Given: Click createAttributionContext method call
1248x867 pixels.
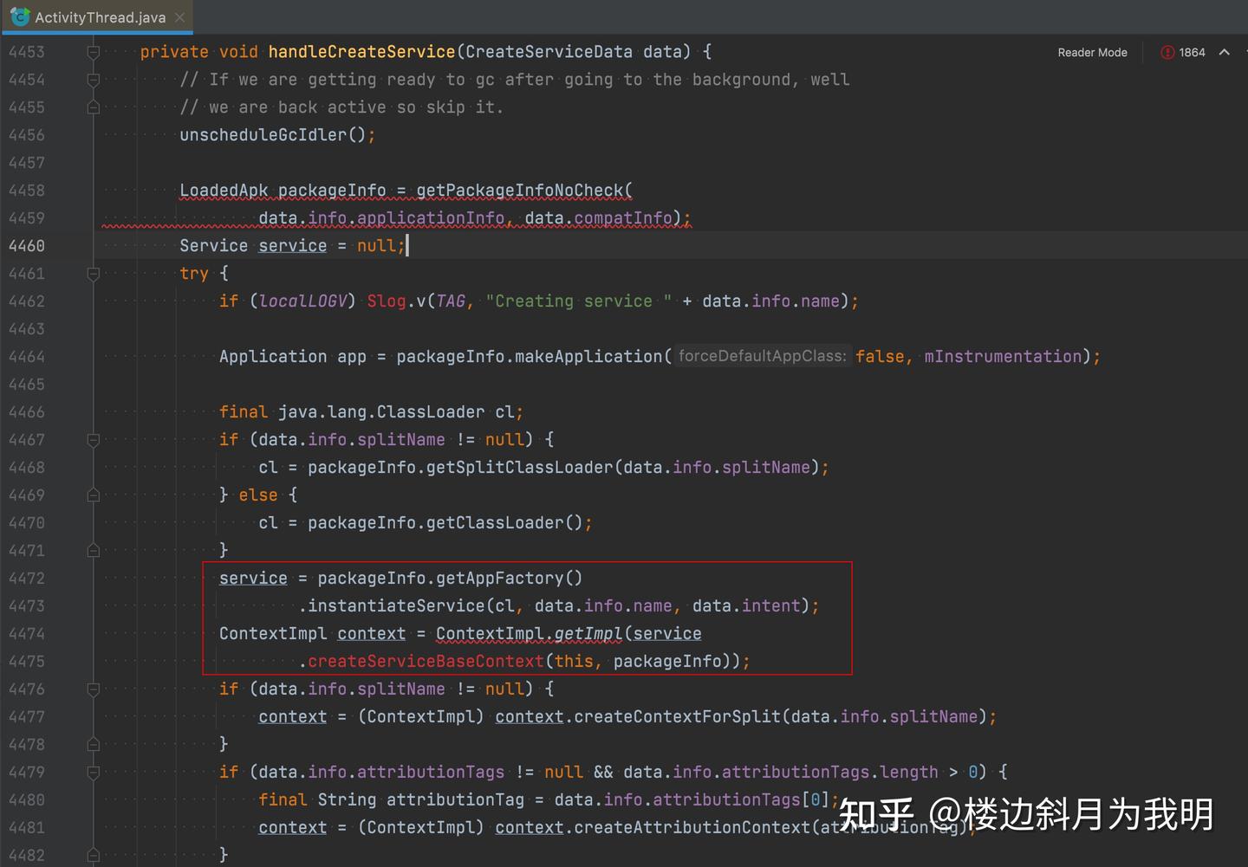Looking at the screenshot, I should tap(692, 828).
